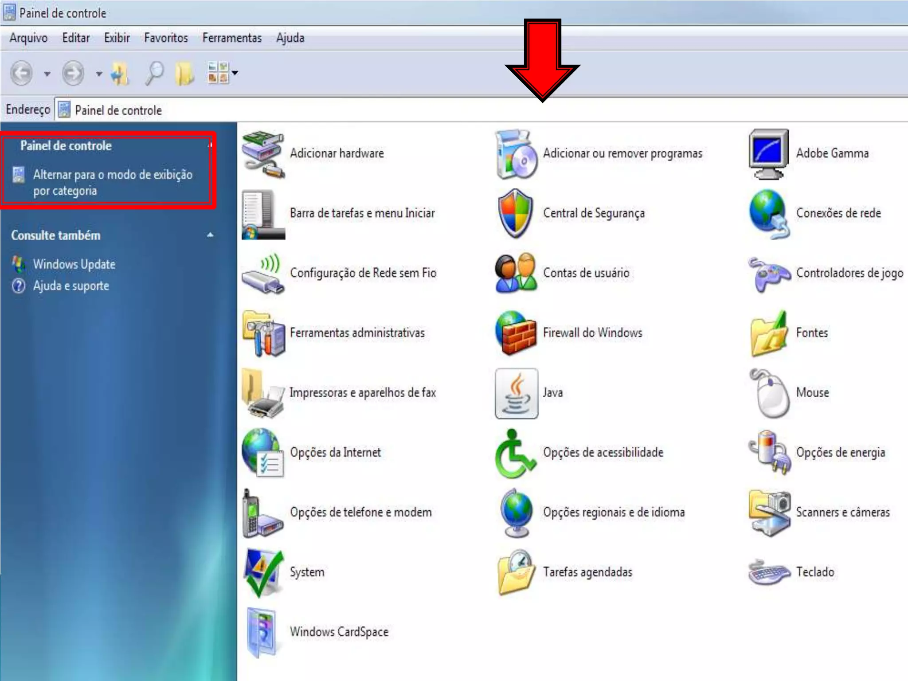
Task: Open the Java control panel icon
Action: click(x=517, y=393)
